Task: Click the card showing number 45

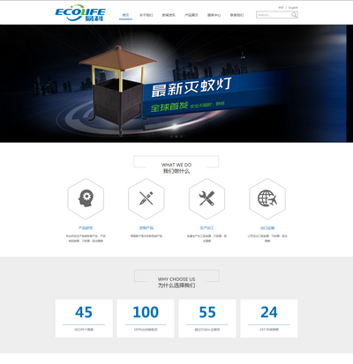Action: click(x=84, y=318)
